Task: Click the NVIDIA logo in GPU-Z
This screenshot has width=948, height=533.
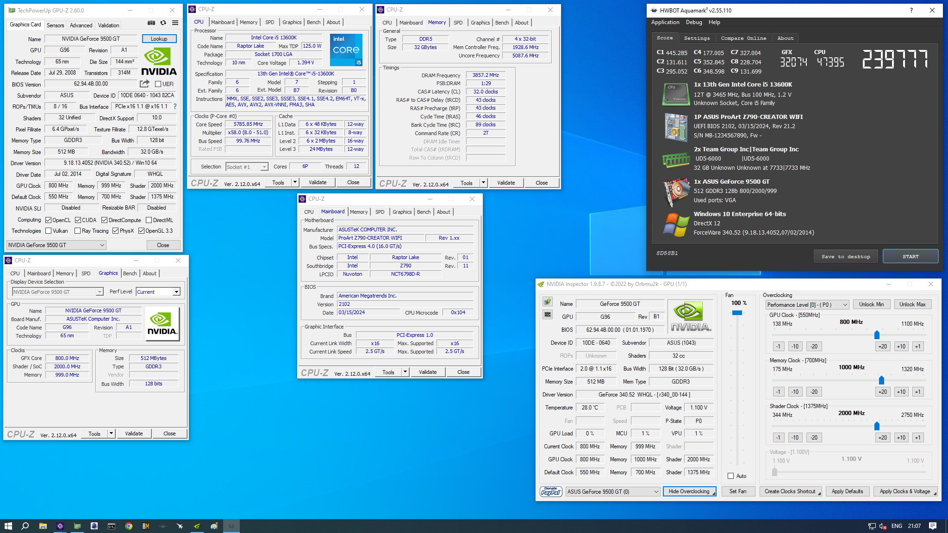Action: [159, 62]
